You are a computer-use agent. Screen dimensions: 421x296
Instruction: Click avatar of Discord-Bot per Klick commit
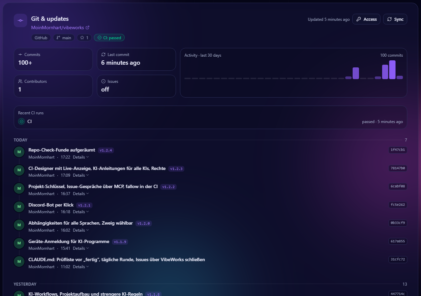(19, 206)
